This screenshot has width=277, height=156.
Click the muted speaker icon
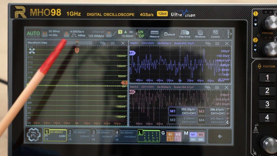pos(220,136)
